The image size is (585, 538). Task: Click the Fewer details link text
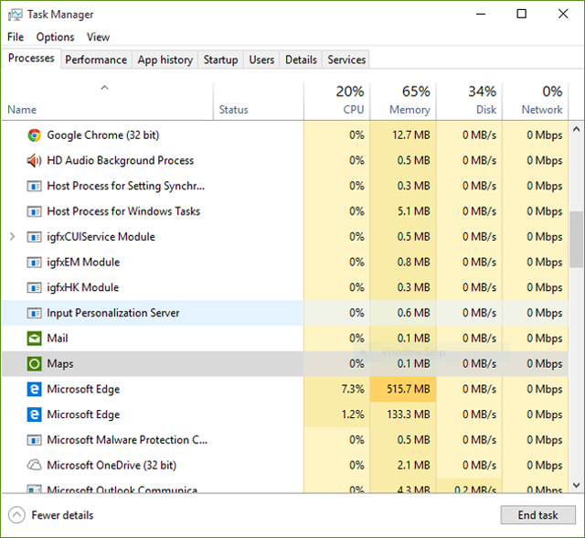[62, 515]
